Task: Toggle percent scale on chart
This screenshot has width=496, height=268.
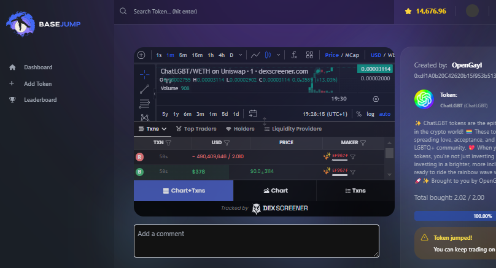Action: (358, 114)
